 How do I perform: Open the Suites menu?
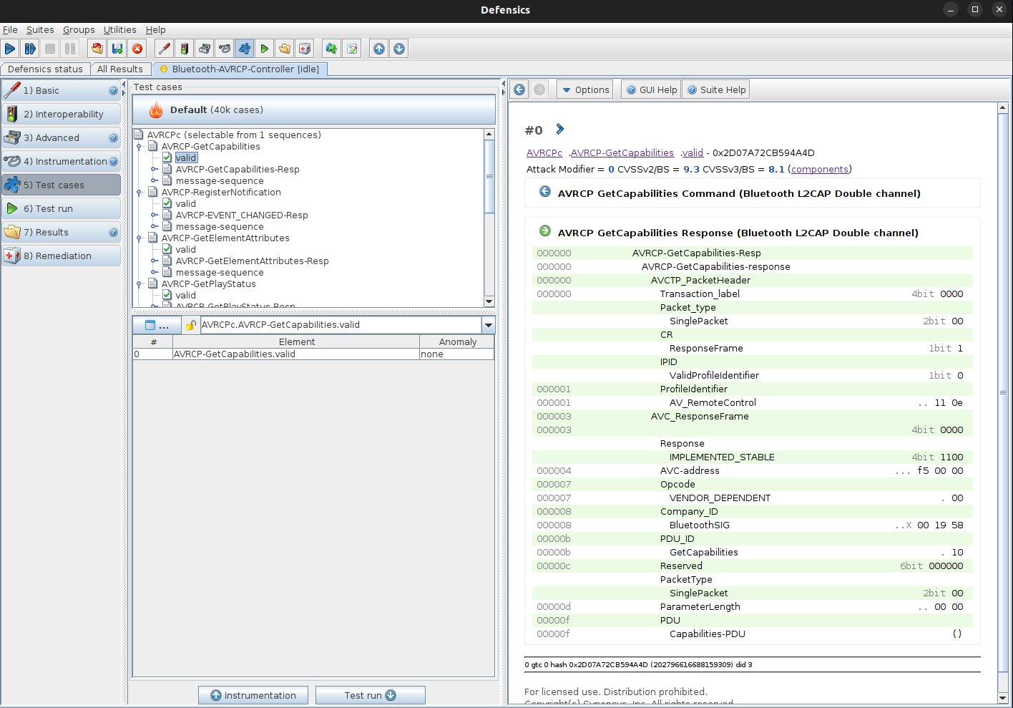(x=40, y=29)
